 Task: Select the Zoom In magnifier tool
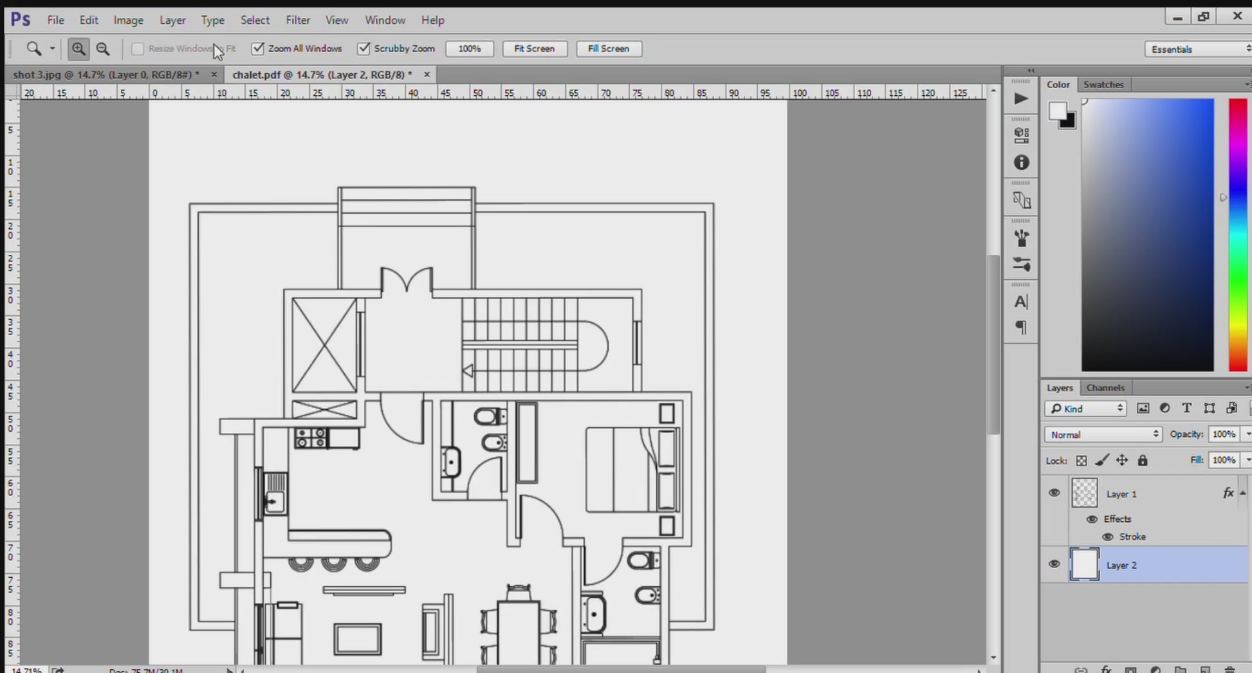coord(78,49)
